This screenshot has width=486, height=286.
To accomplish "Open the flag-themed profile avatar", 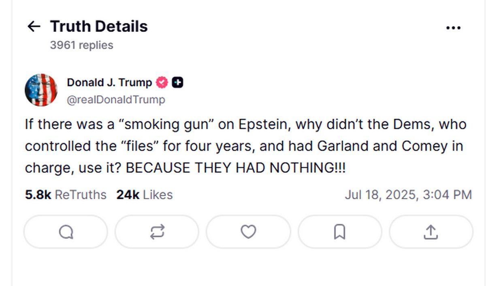I will (x=41, y=90).
